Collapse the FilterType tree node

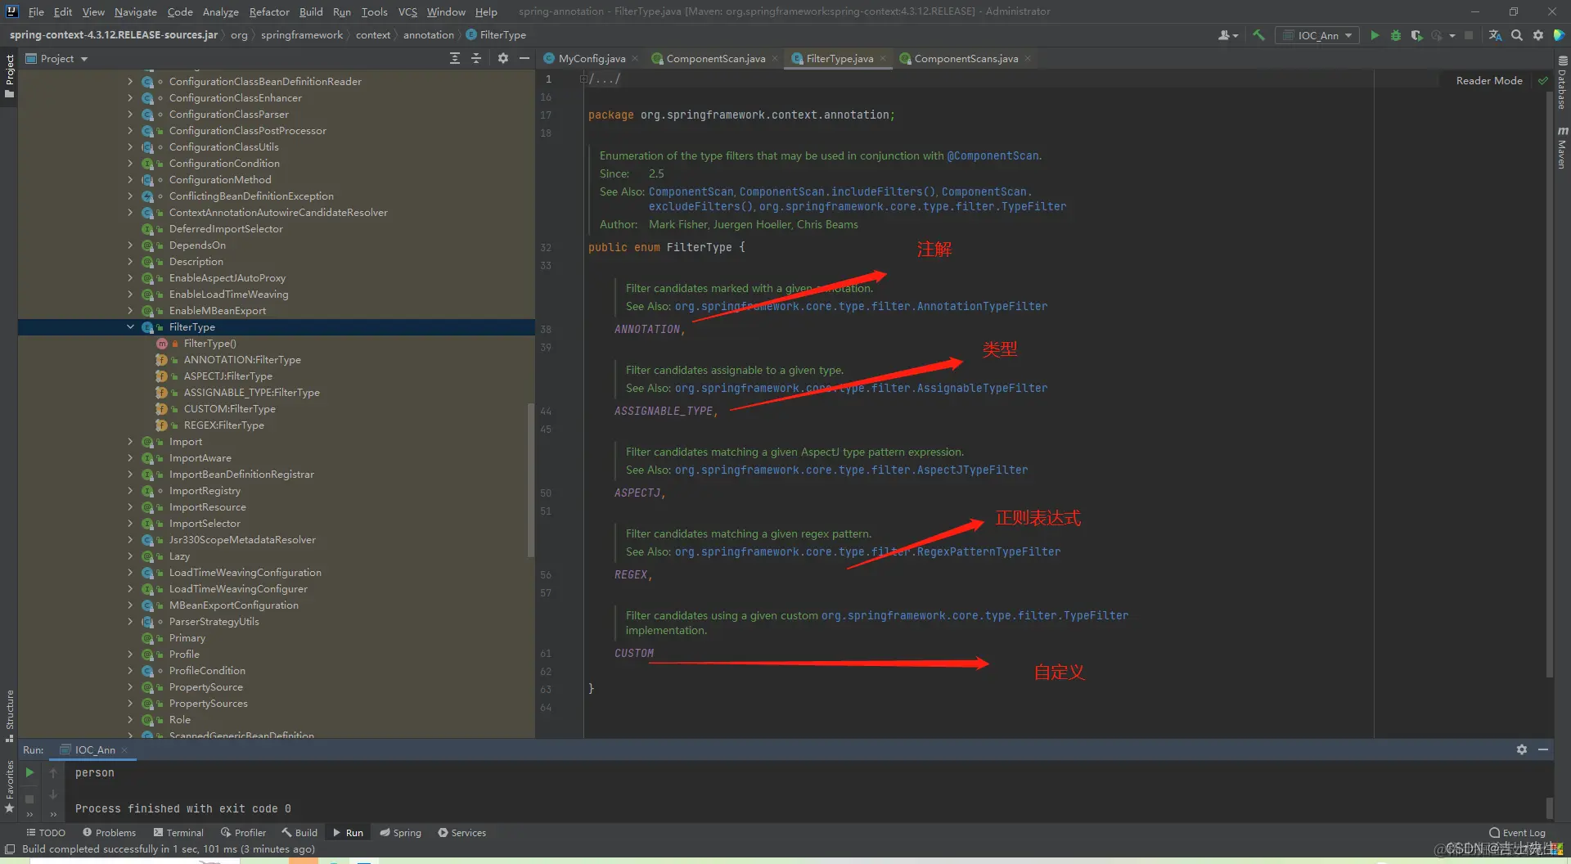130,326
